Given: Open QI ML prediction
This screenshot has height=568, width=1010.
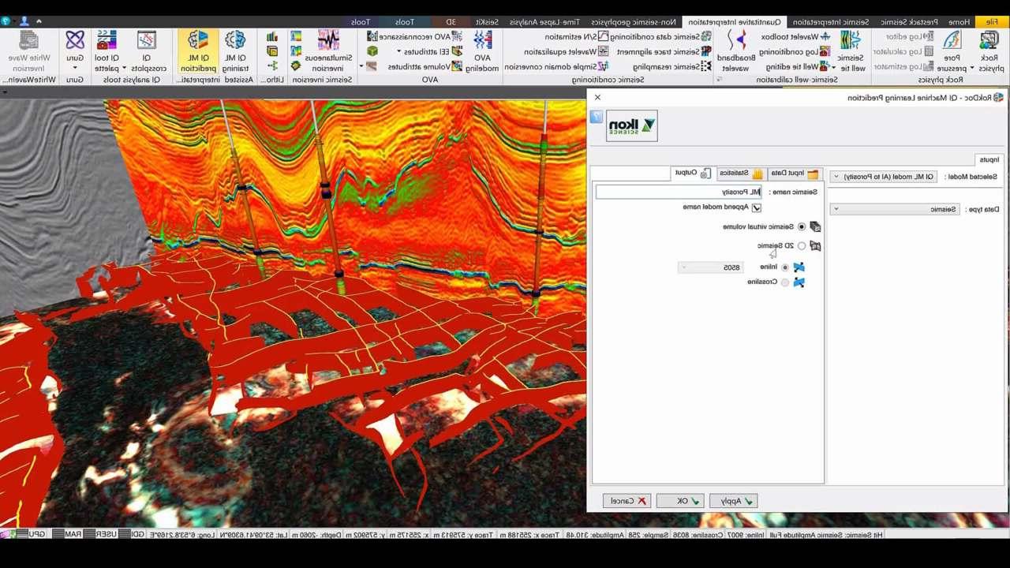Looking at the screenshot, I should tap(198, 51).
